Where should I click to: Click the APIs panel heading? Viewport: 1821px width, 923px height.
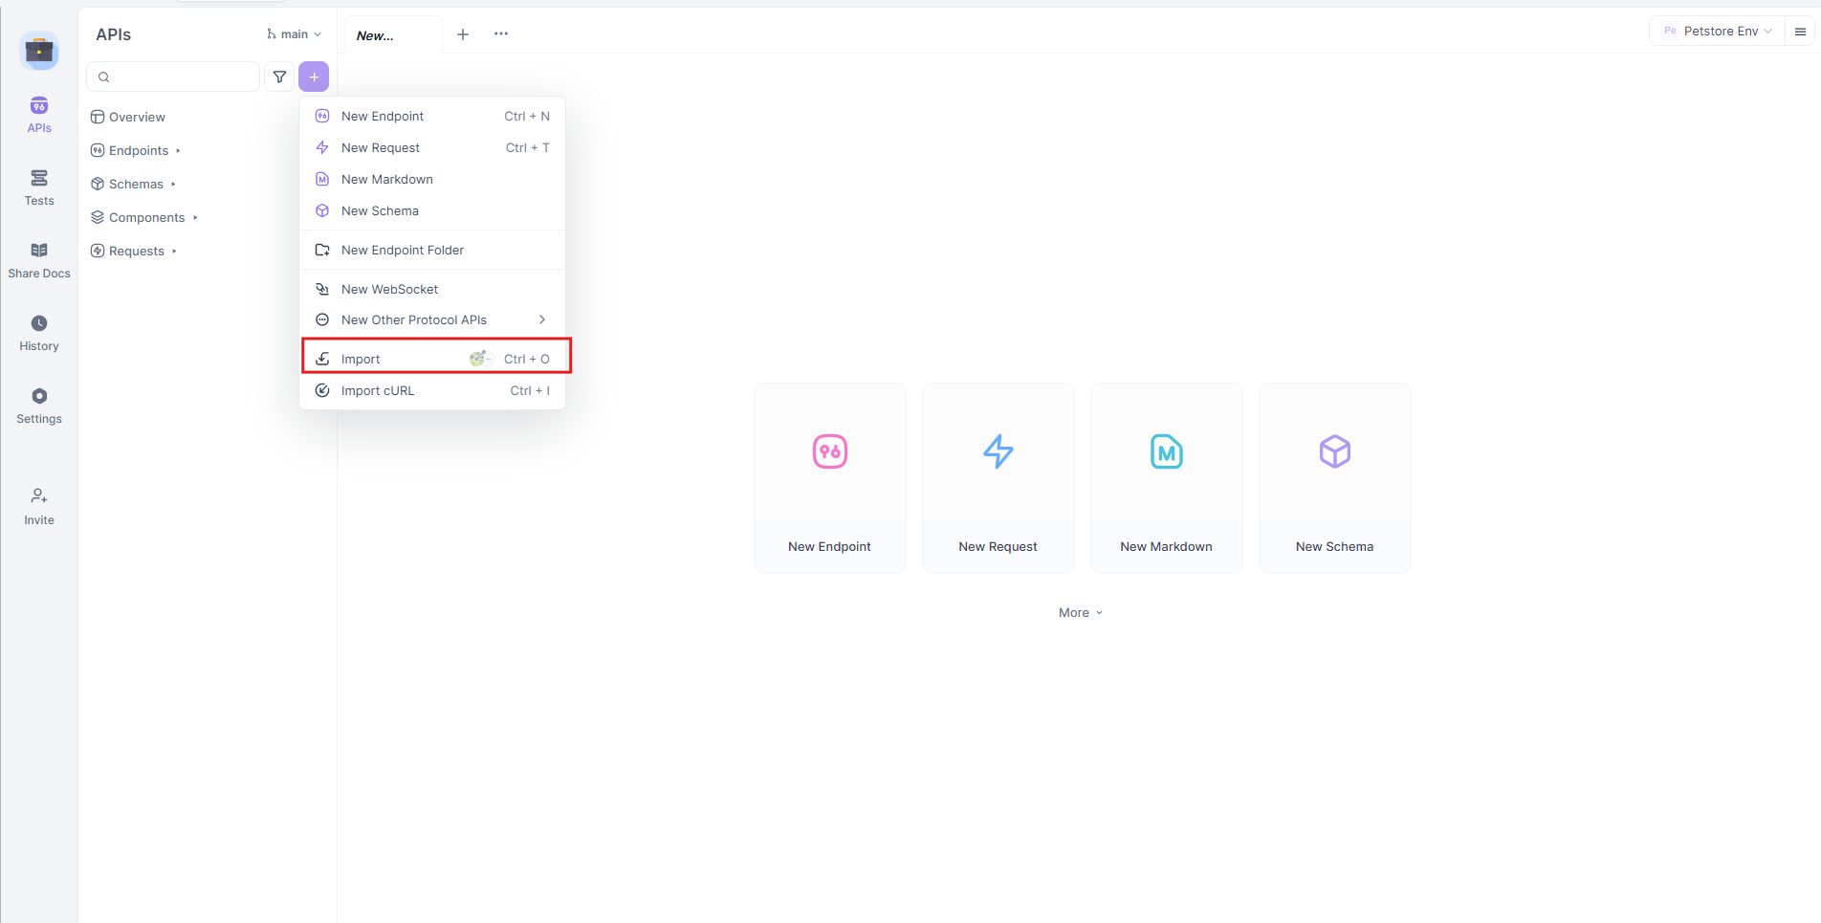(x=113, y=34)
